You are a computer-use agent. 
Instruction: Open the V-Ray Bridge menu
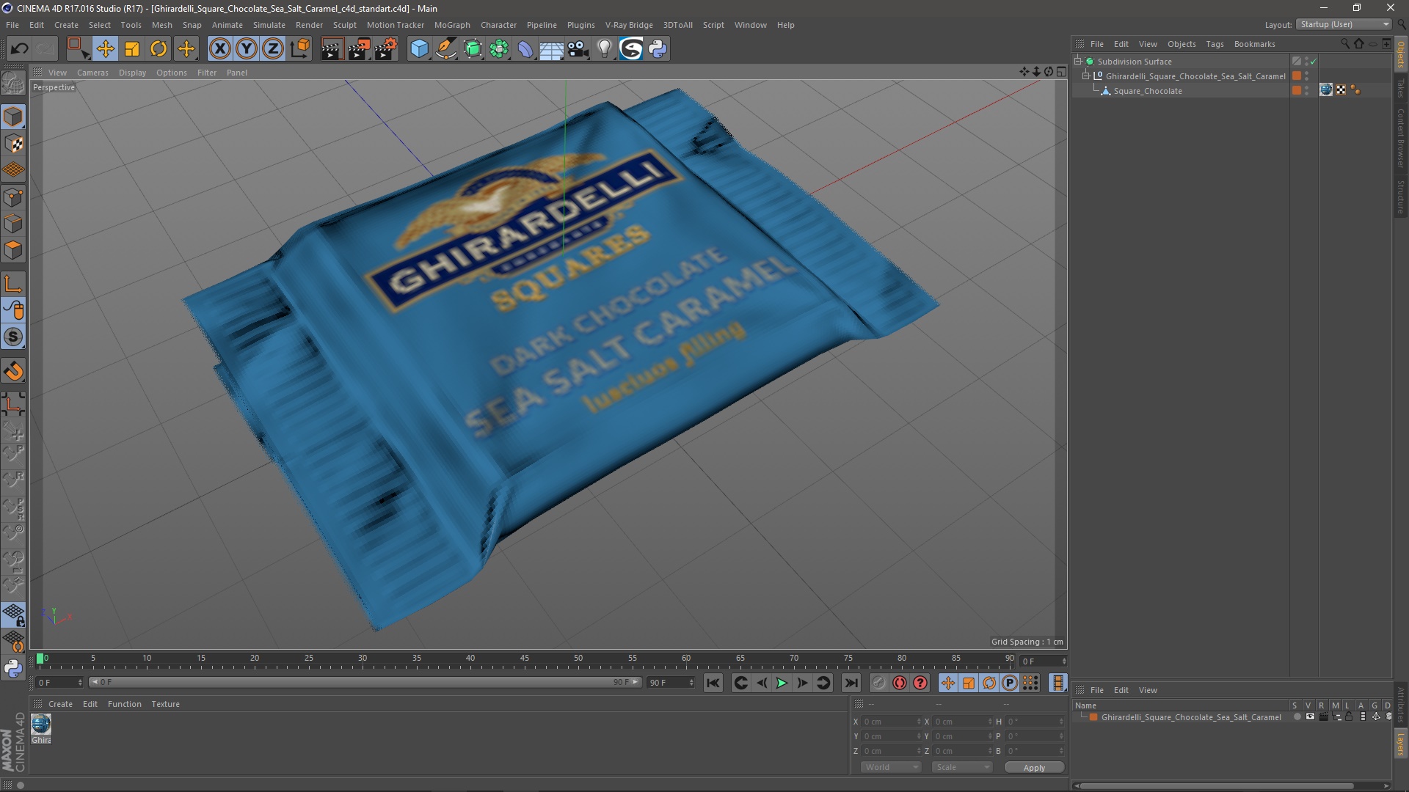click(629, 25)
